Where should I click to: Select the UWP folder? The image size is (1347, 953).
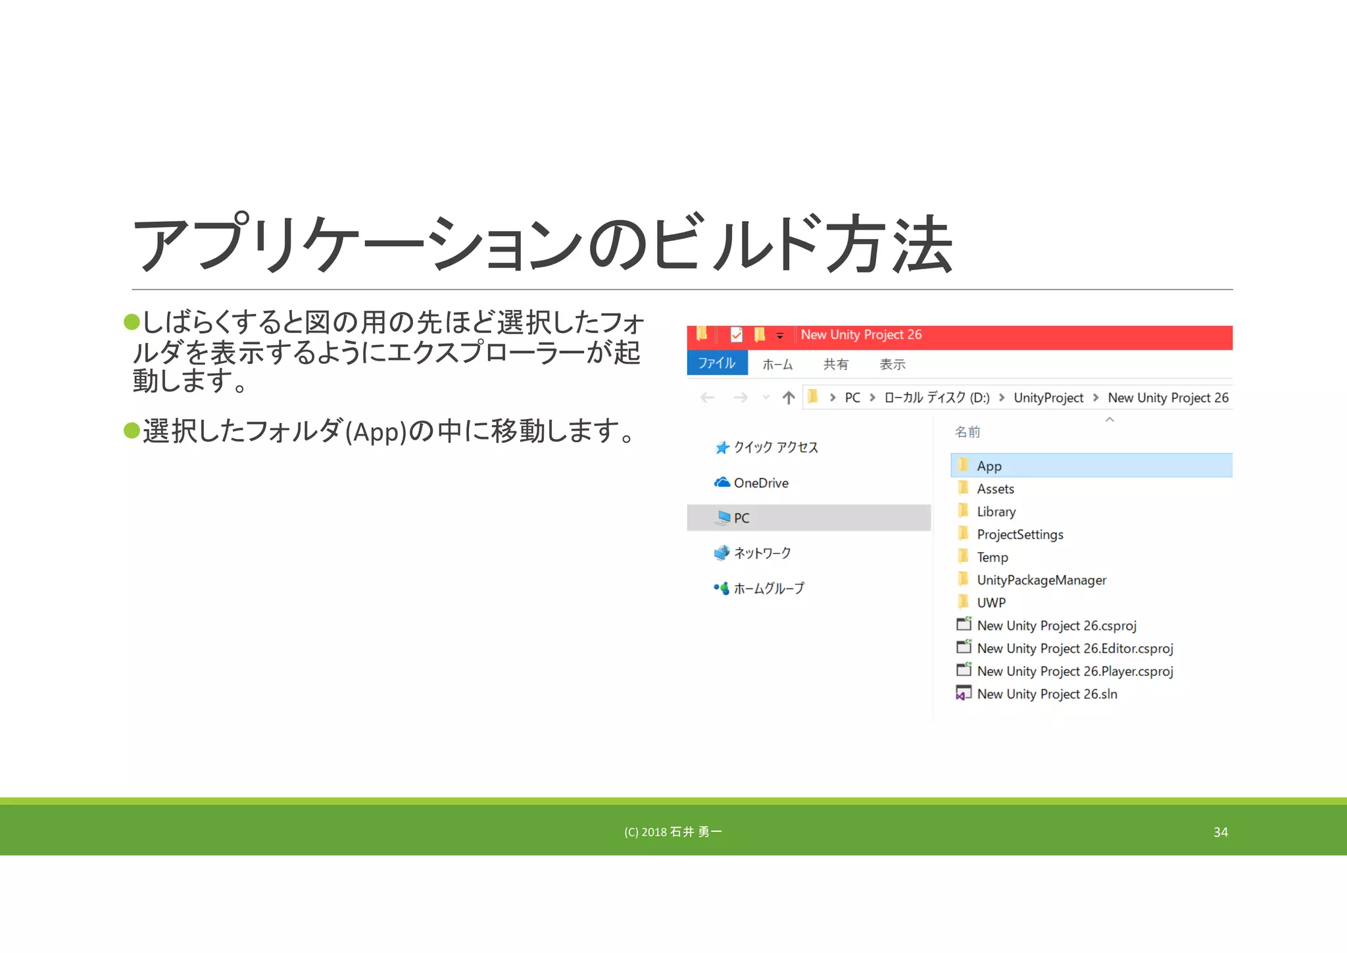[991, 602]
